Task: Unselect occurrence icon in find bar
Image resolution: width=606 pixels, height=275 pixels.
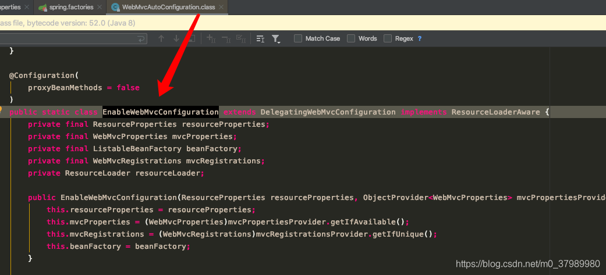Action: (226, 38)
